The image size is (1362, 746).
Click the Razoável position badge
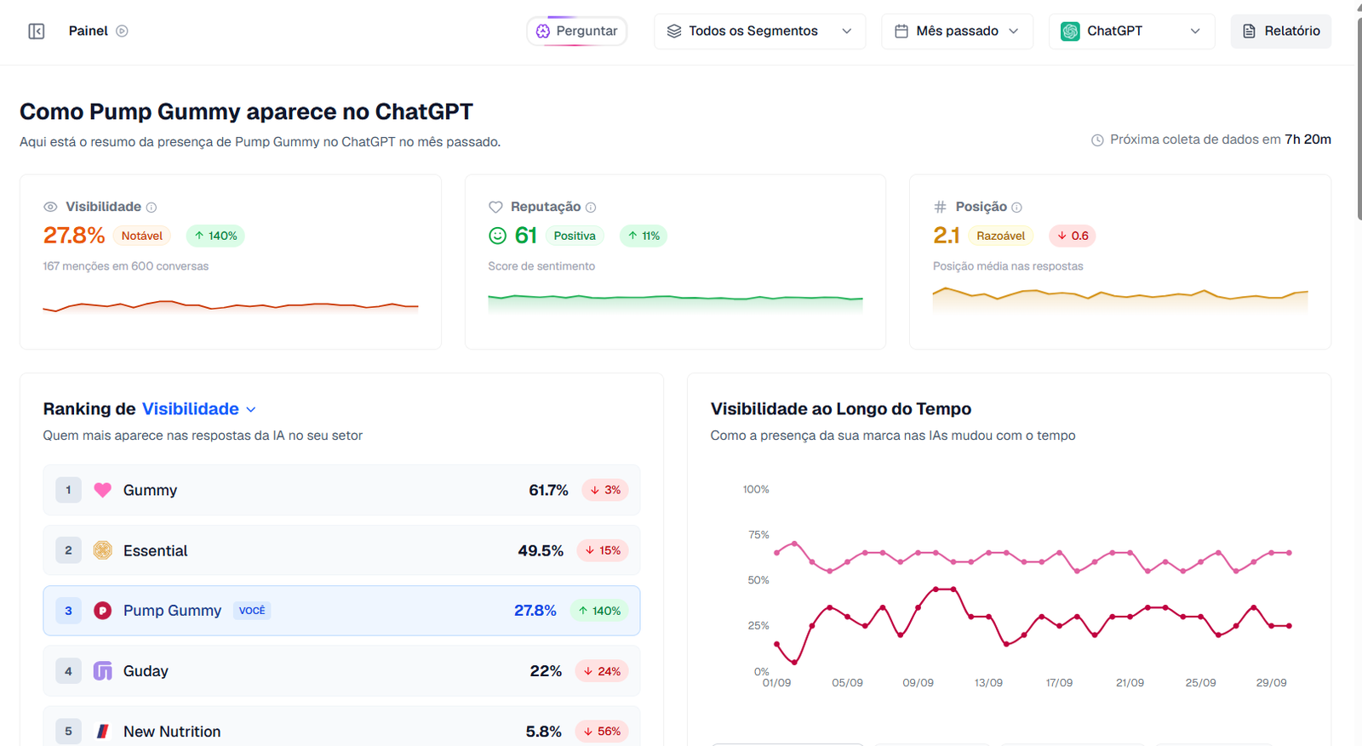pyautogui.click(x=1001, y=236)
